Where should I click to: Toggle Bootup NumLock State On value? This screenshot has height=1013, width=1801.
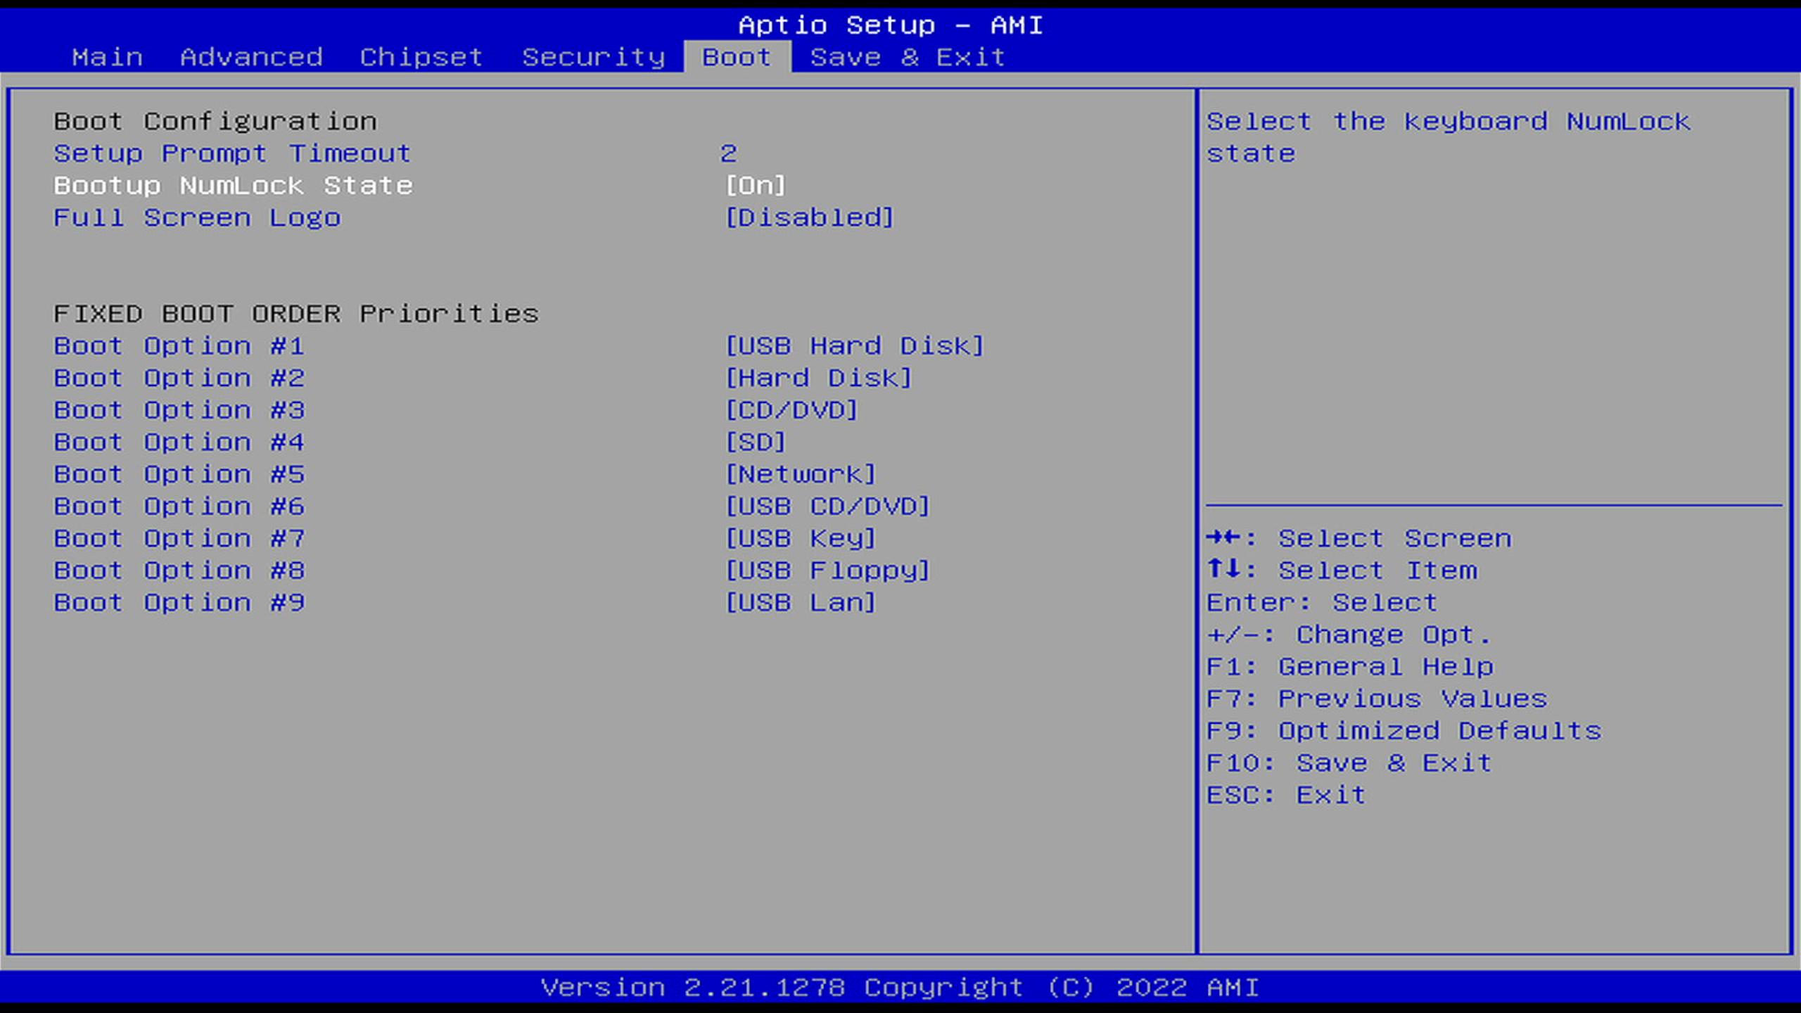pos(755,186)
